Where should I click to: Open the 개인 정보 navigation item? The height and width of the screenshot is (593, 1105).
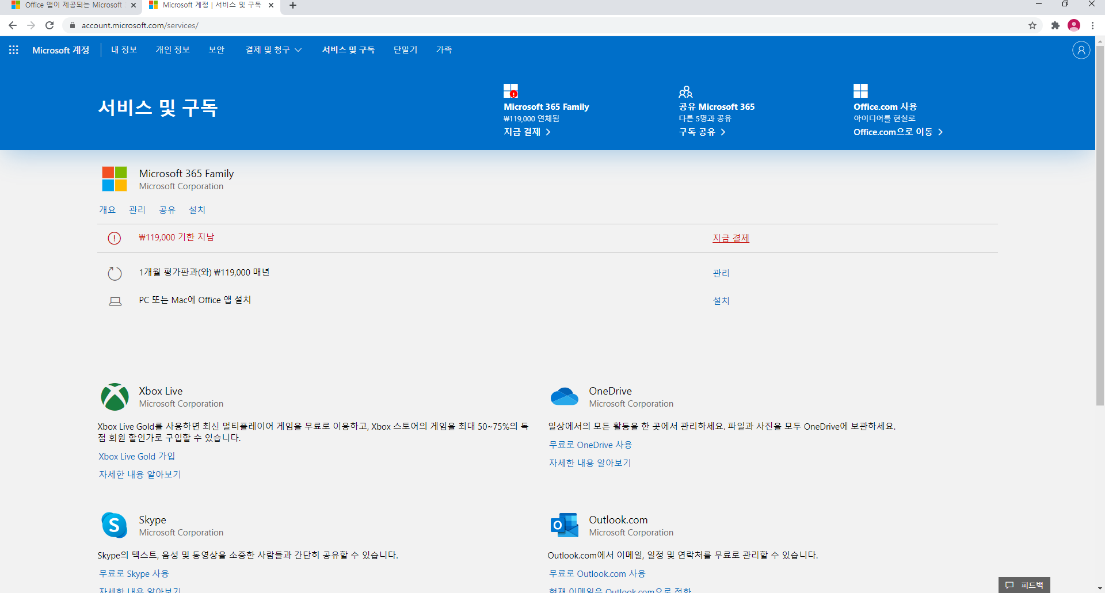pos(173,50)
